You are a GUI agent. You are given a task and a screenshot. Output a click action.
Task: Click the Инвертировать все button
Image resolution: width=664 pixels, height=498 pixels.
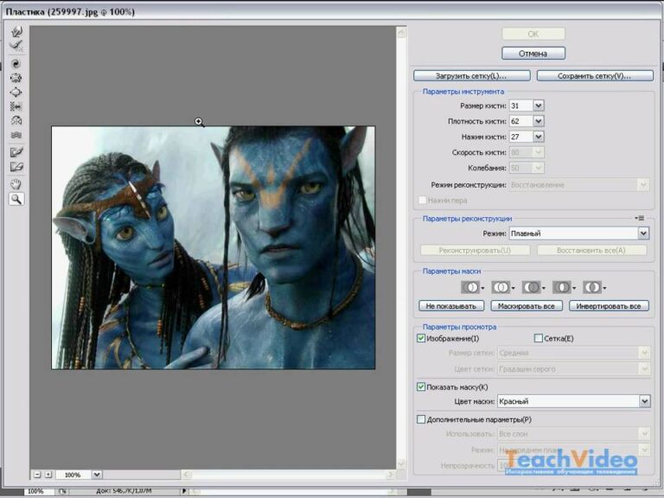tap(609, 306)
